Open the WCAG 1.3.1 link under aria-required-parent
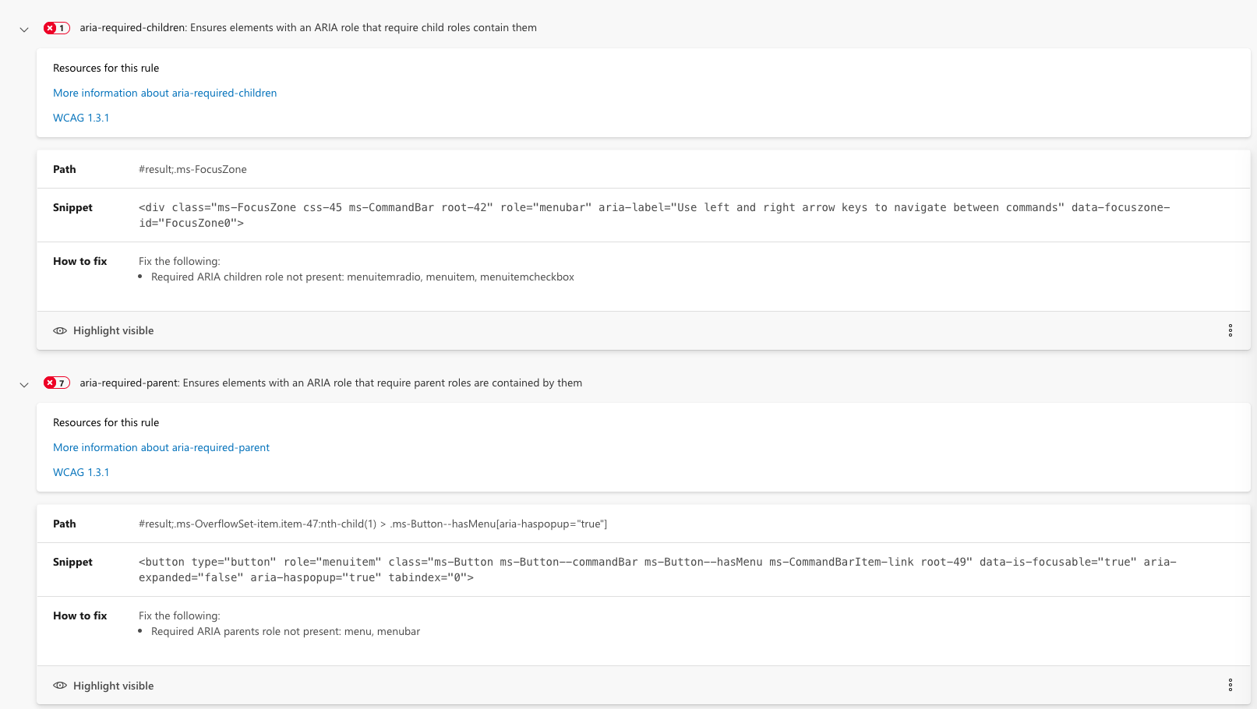 click(81, 472)
